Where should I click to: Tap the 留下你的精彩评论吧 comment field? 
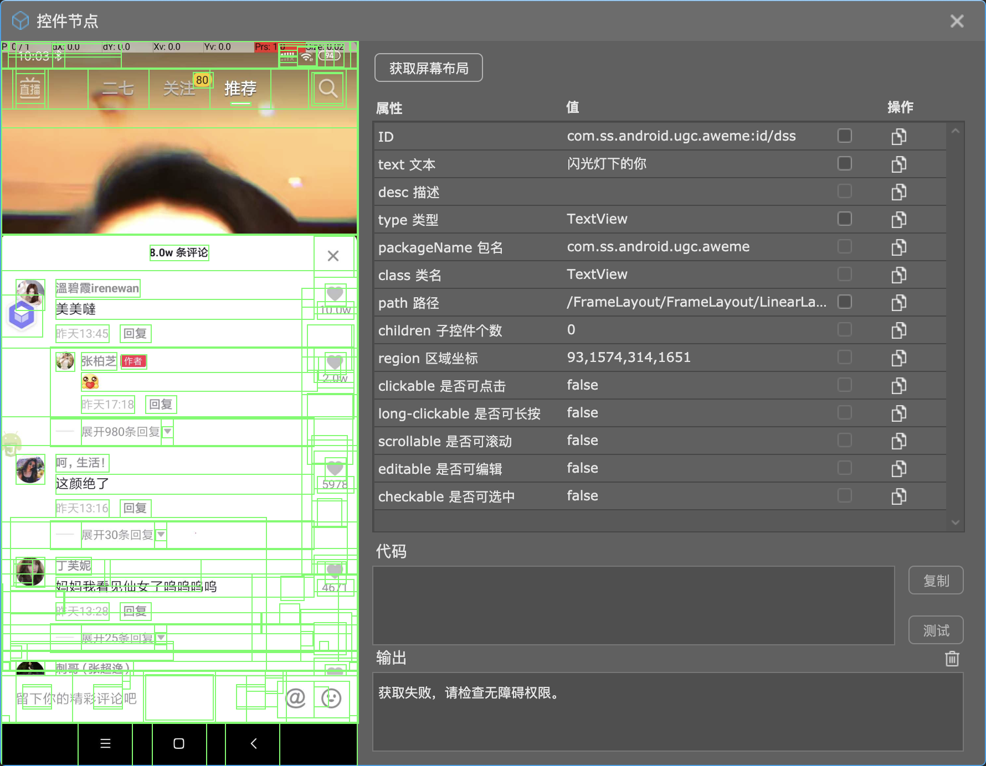76,698
